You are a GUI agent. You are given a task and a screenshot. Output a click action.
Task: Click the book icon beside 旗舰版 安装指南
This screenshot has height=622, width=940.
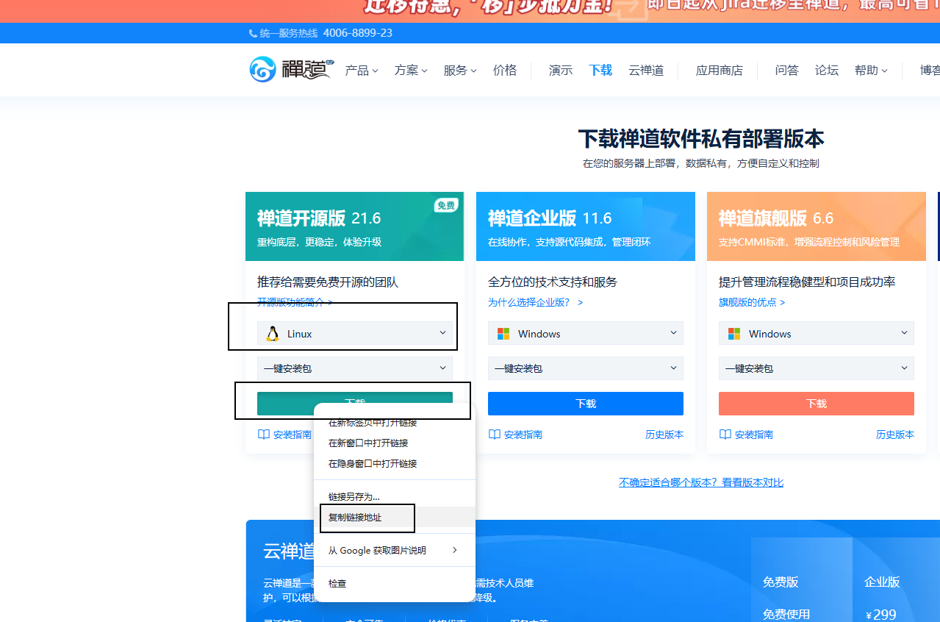725,435
